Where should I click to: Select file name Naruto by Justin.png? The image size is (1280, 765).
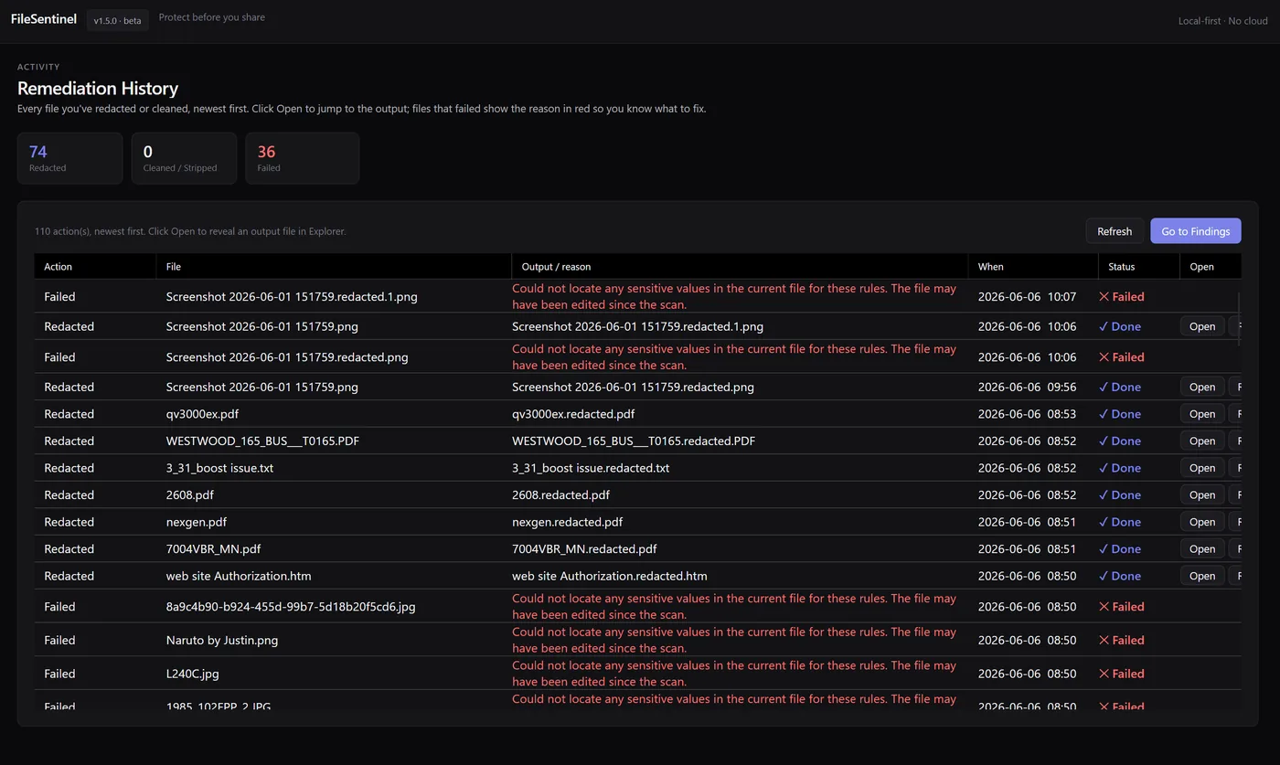click(222, 640)
